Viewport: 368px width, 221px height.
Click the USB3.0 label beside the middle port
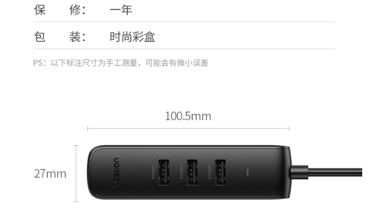[182, 172]
